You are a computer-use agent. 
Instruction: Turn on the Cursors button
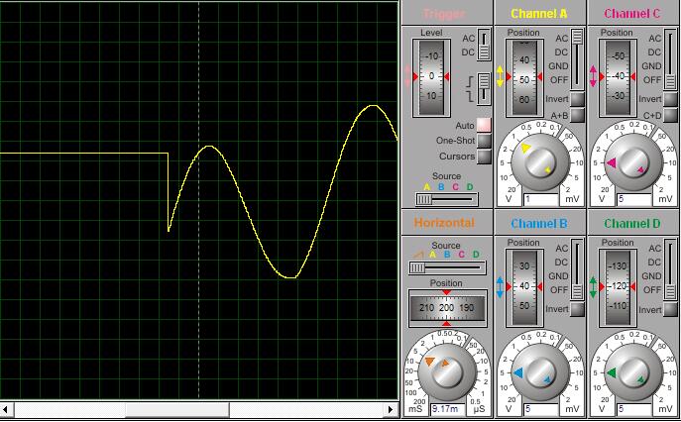pyautogui.click(x=484, y=157)
